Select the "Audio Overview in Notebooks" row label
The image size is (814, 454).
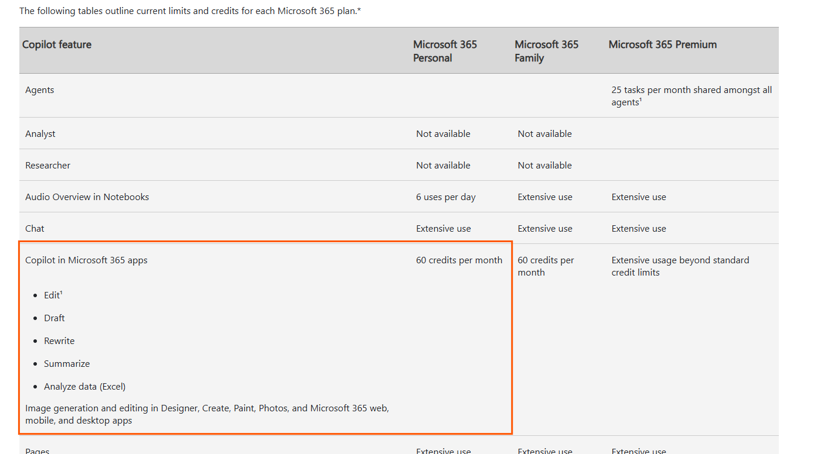[x=87, y=197]
